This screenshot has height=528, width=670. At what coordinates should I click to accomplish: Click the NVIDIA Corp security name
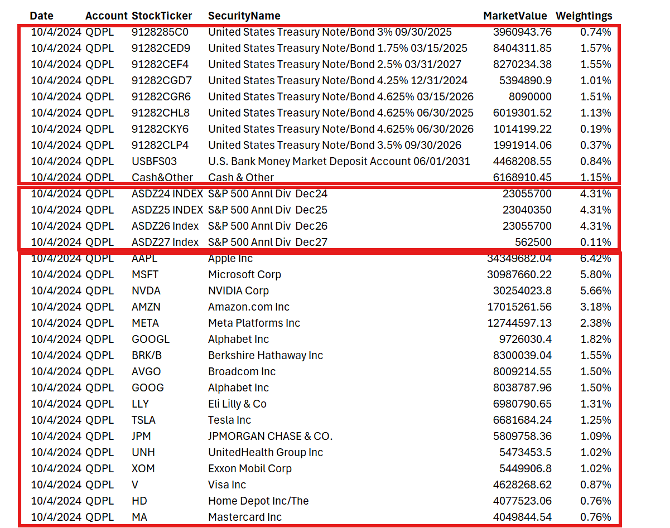(238, 290)
